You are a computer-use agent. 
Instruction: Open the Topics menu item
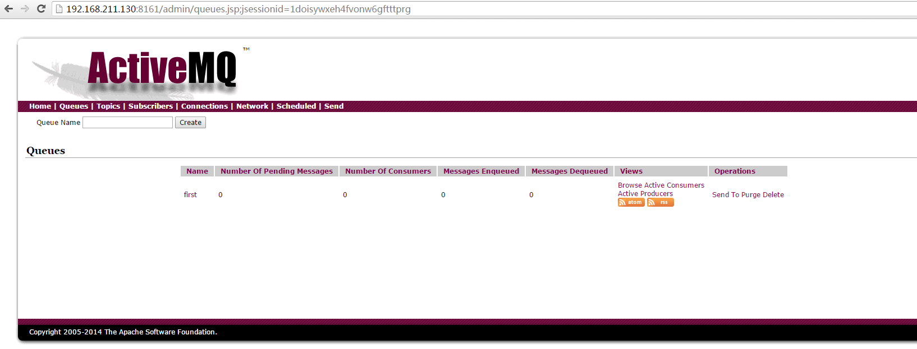click(x=108, y=106)
